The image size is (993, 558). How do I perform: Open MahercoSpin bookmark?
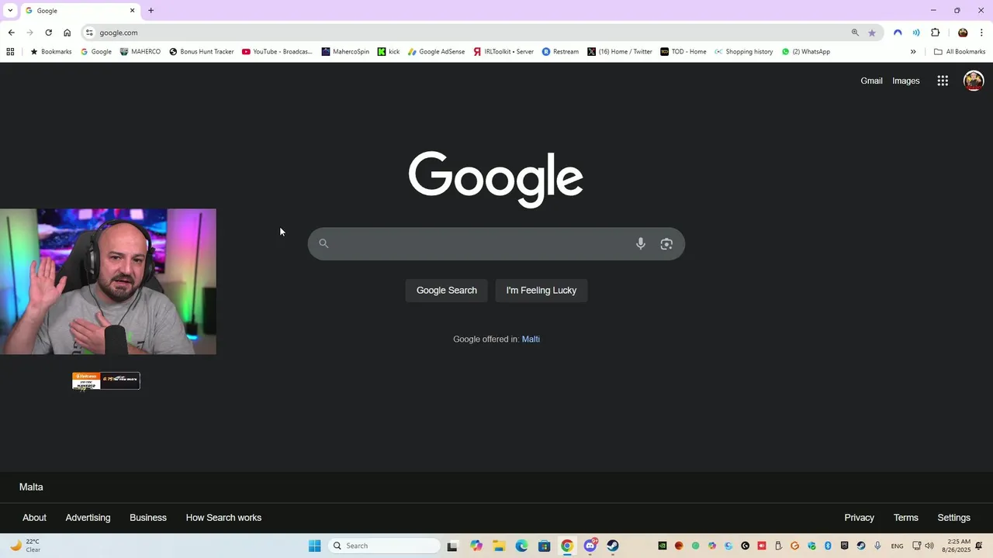pyautogui.click(x=345, y=52)
